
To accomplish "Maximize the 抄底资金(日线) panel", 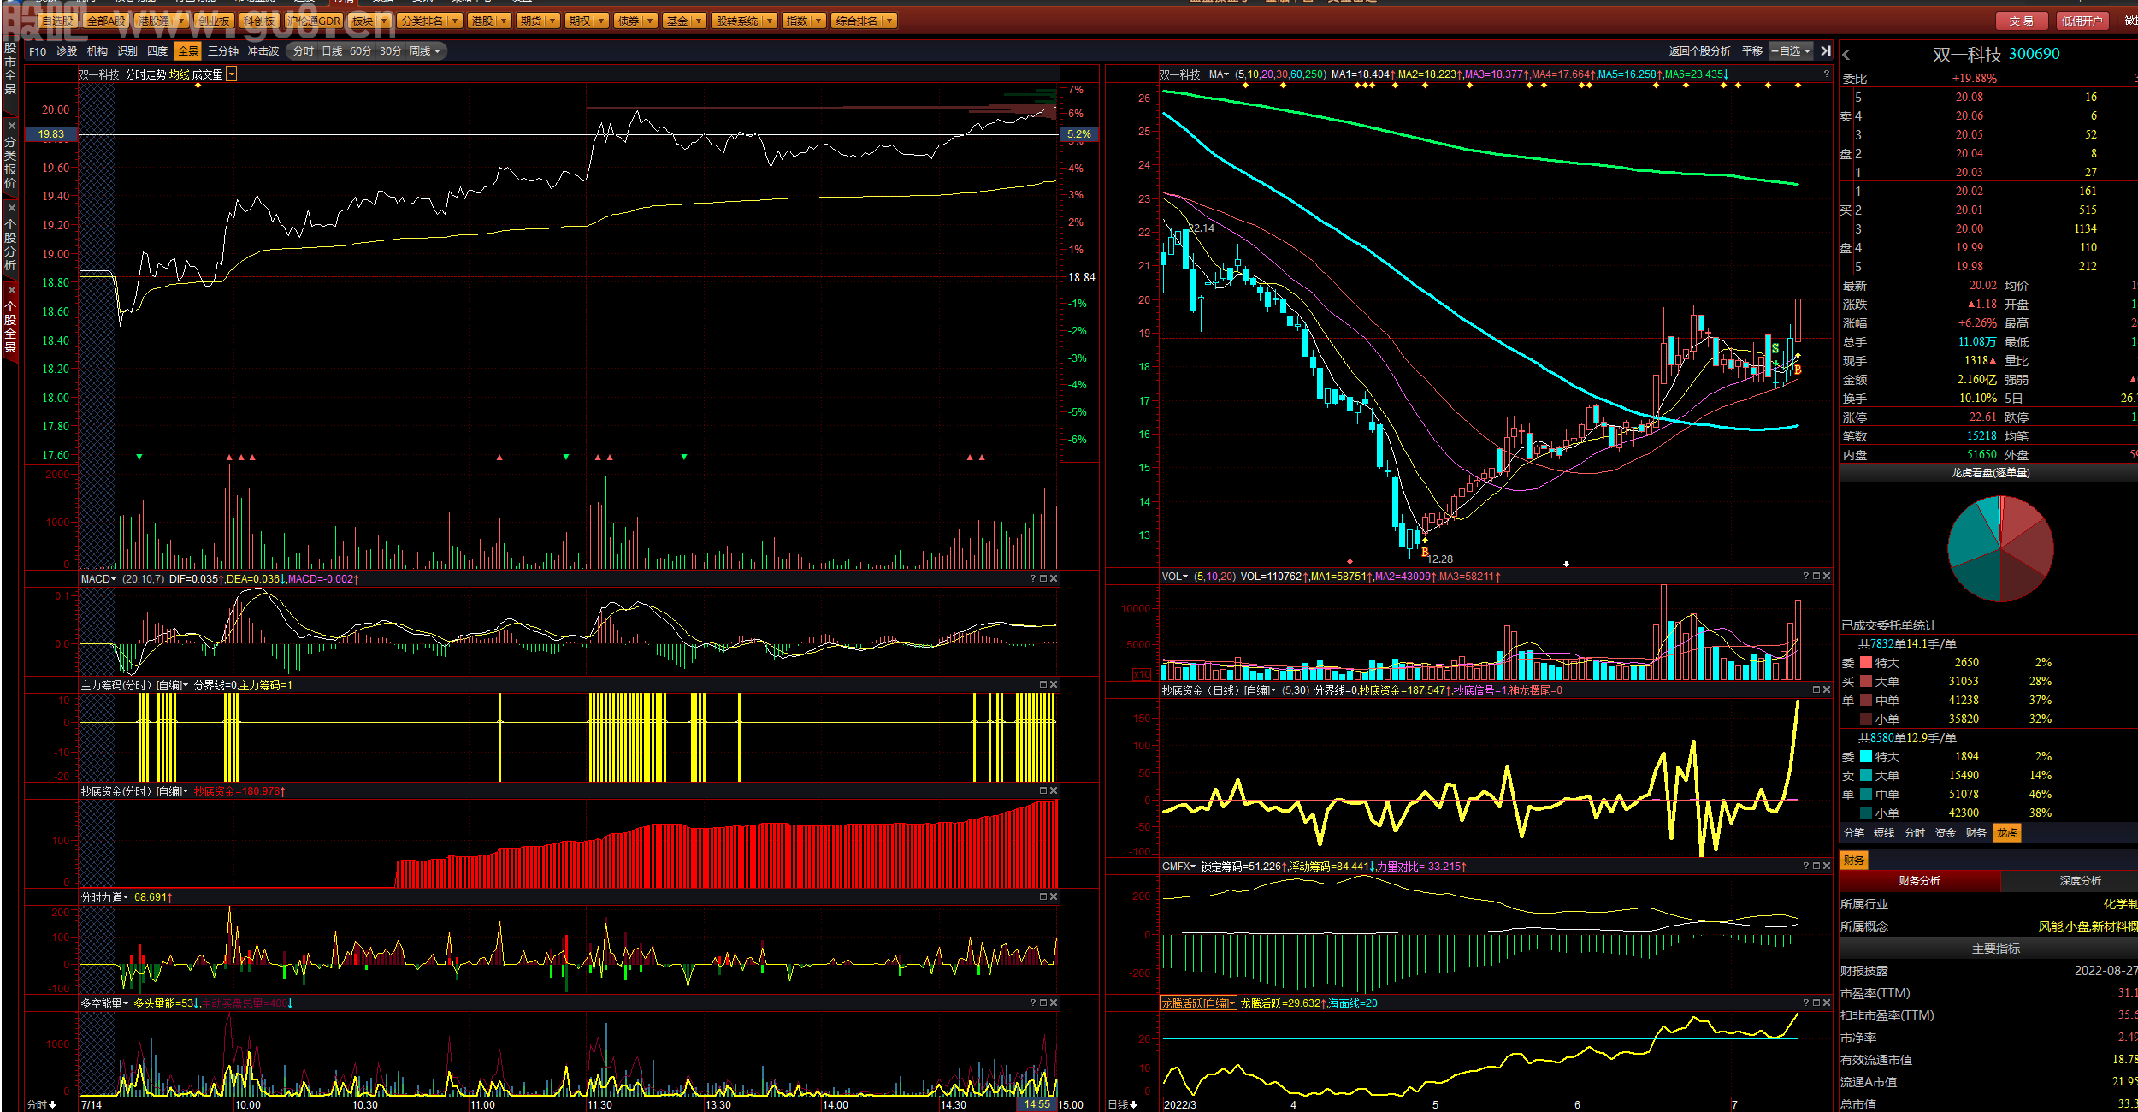I will 1816,690.
